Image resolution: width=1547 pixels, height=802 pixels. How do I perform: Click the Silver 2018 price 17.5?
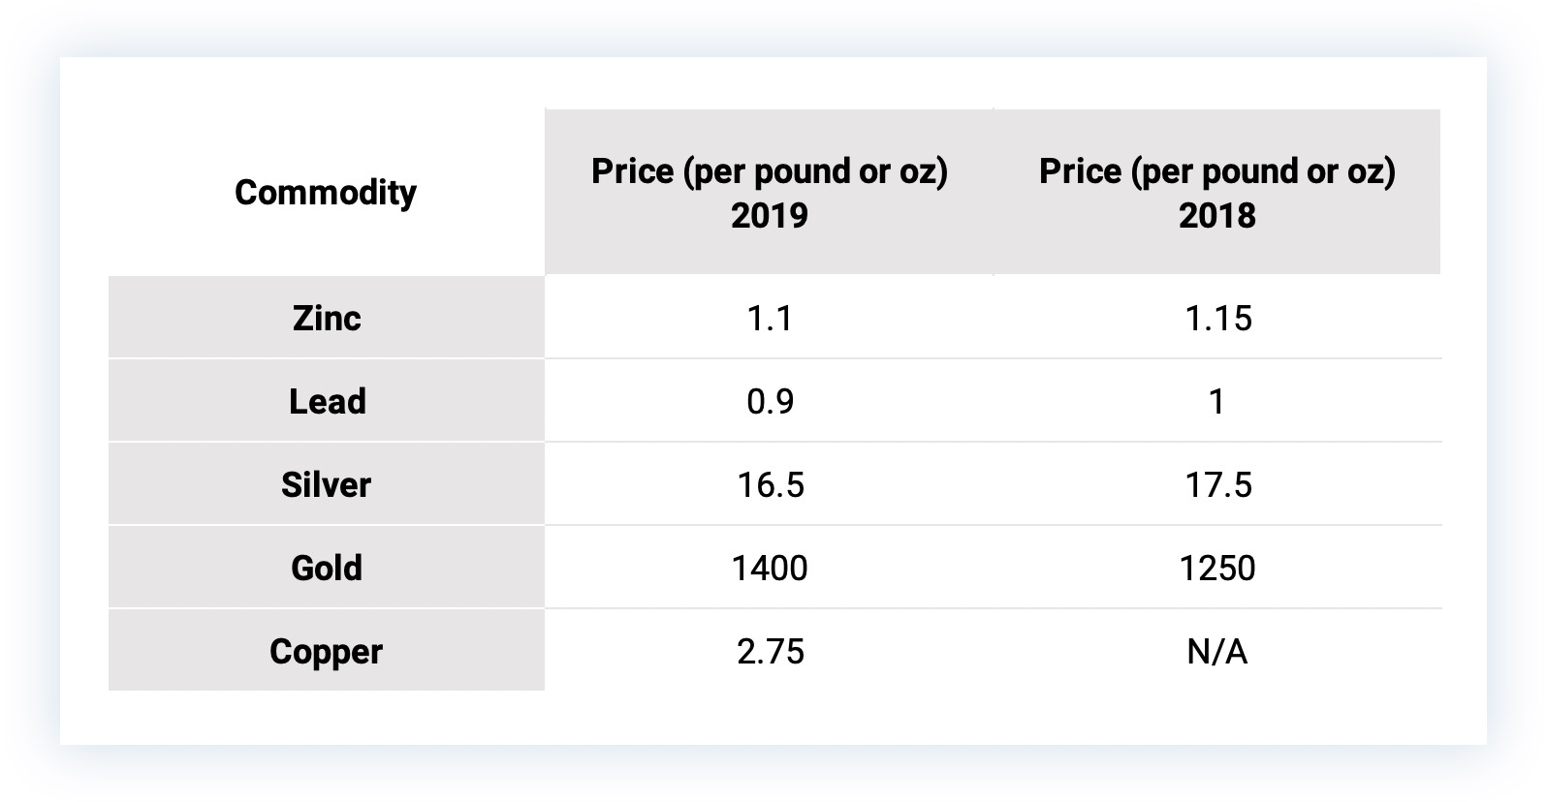(1218, 484)
